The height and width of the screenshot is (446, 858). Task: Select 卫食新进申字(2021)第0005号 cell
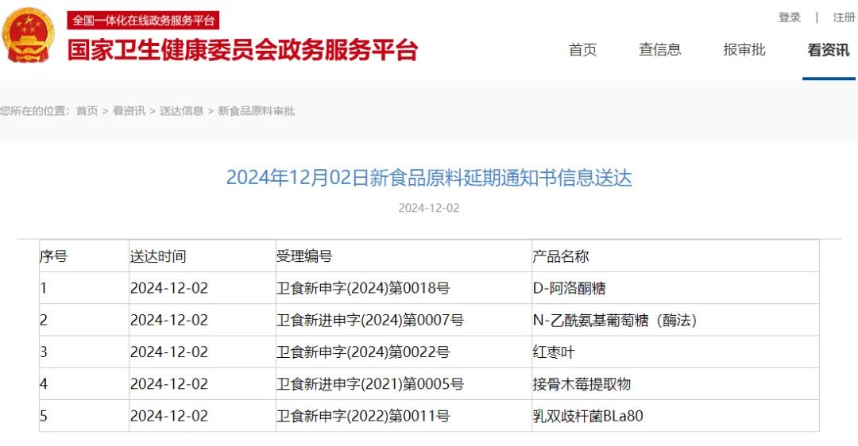[x=404, y=383]
